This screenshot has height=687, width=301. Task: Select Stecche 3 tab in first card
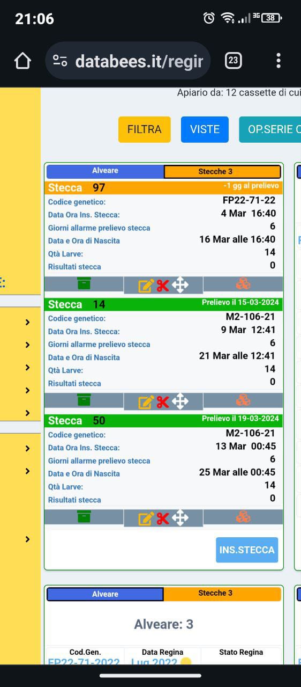tap(222, 172)
